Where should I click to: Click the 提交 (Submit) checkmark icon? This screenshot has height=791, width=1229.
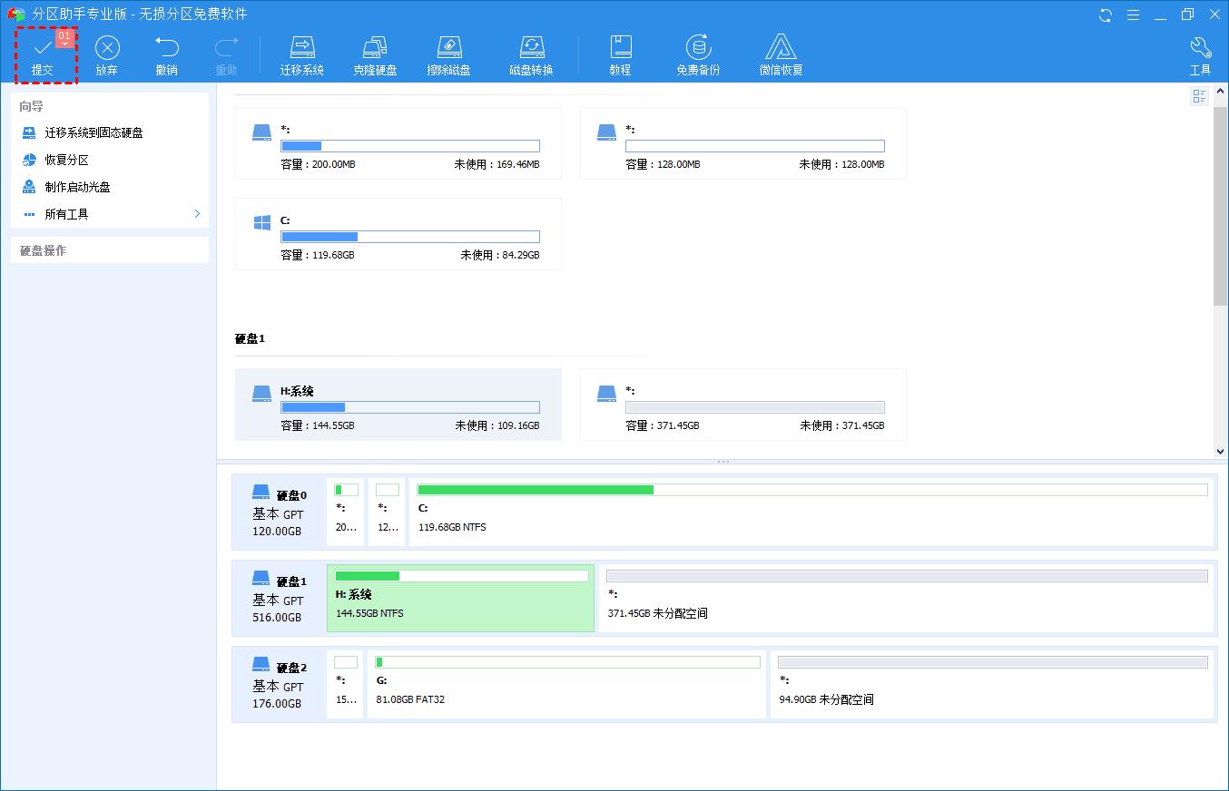tap(42, 49)
